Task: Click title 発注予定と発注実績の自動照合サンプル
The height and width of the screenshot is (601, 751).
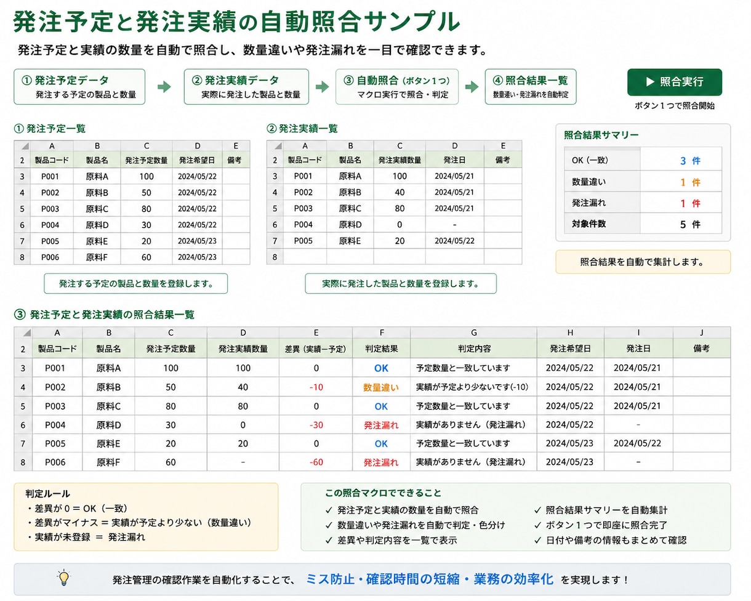Action: [236, 23]
